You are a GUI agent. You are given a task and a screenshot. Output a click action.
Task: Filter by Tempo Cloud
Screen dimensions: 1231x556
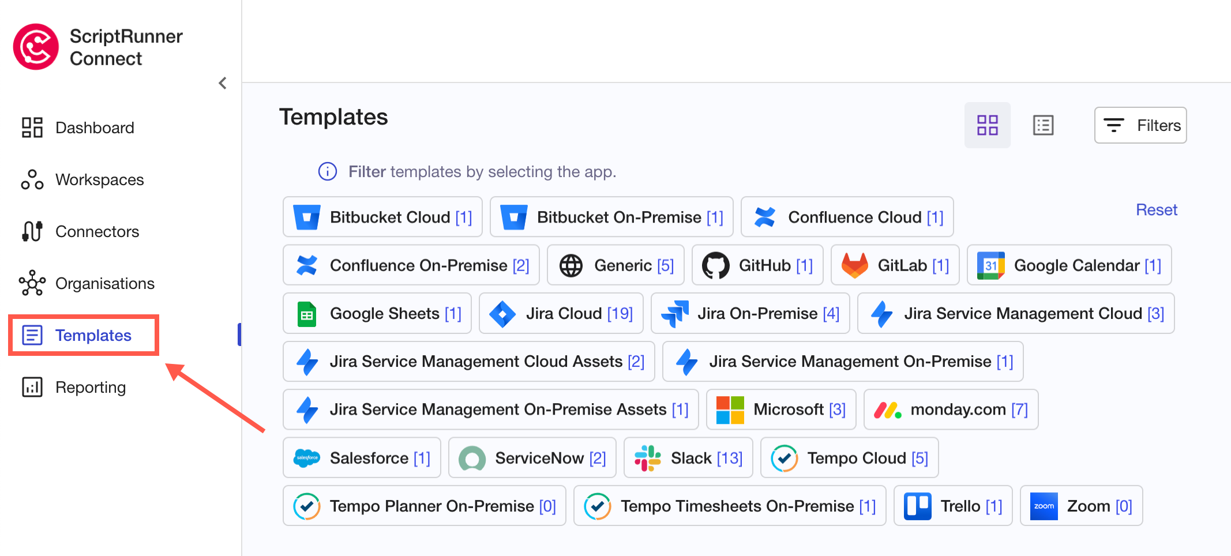click(850, 457)
